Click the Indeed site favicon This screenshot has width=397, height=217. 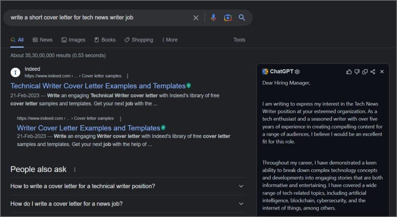click(16, 72)
